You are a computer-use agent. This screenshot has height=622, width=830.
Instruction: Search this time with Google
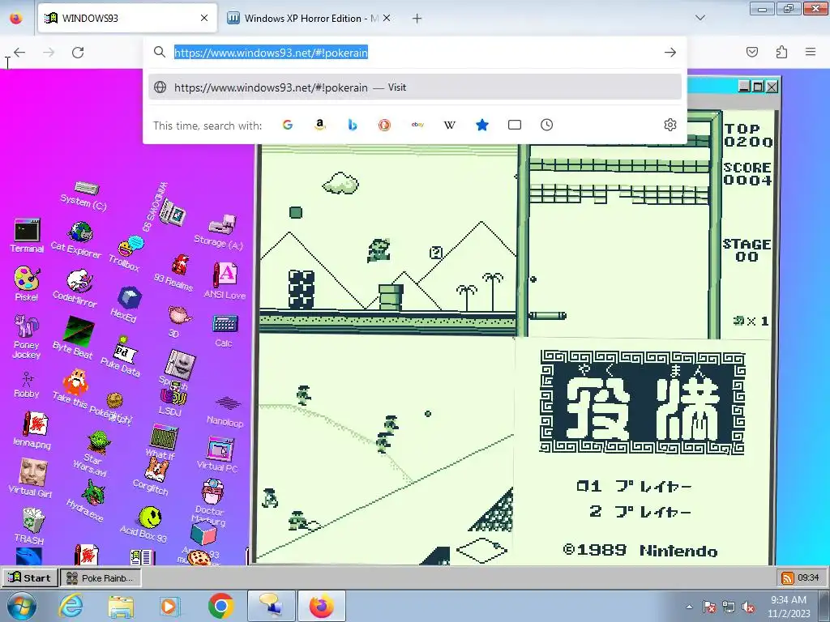pyautogui.click(x=288, y=125)
